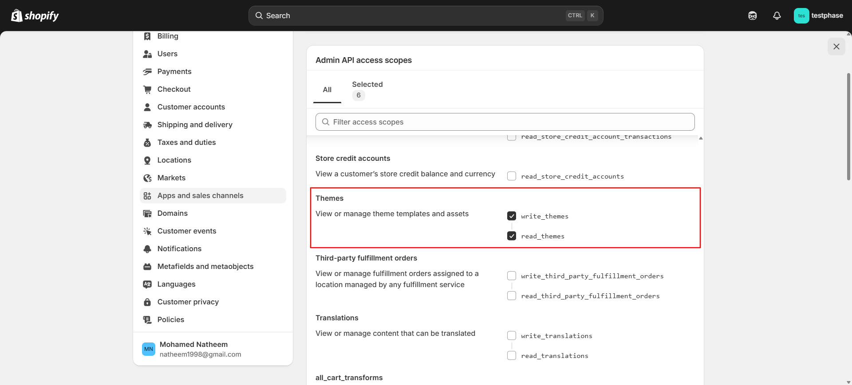Check write_third_party_fulfillment_orders scope
Screen dimensions: 852x385
click(x=512, y=276)
